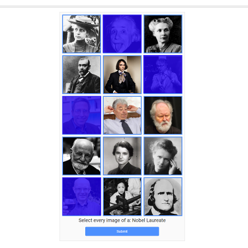This screenshot has width=248, height=248.
Task: Select the color photo of white-bearded balding man
Action: point(163,115)
